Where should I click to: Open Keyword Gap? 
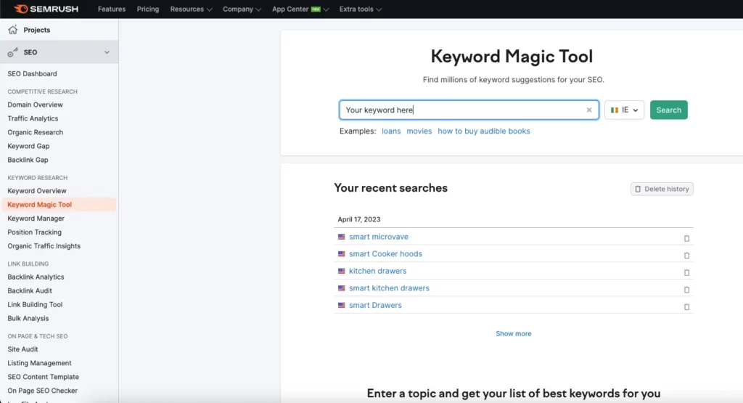(28, 145)
